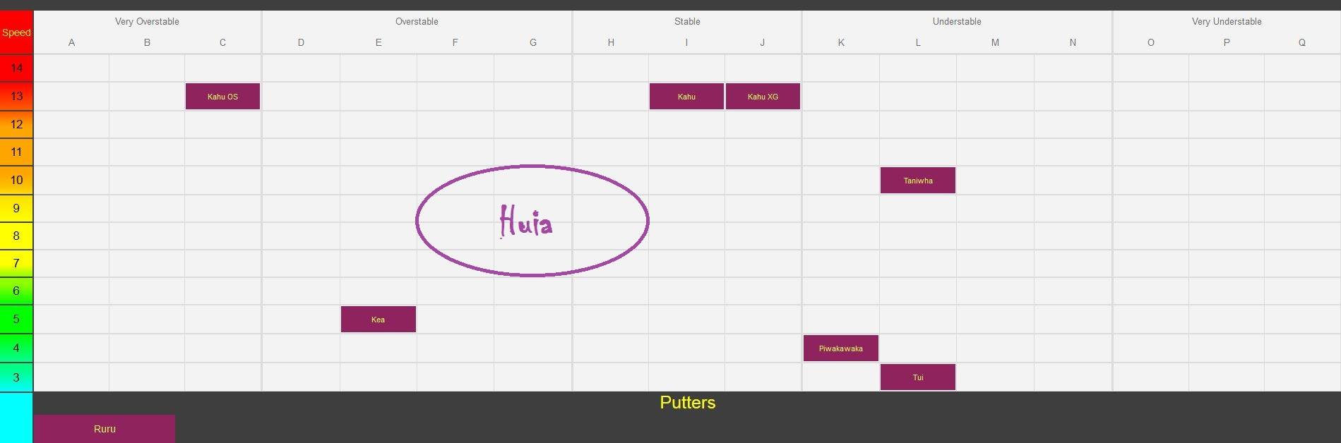Select the Ruru putter
This screenshot has width=1341, height=443.
click(105, 429)
